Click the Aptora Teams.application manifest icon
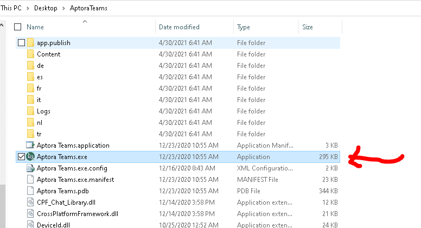Image resolution: width=421 pixels, height=228 pixels. (x=30, y=145)
